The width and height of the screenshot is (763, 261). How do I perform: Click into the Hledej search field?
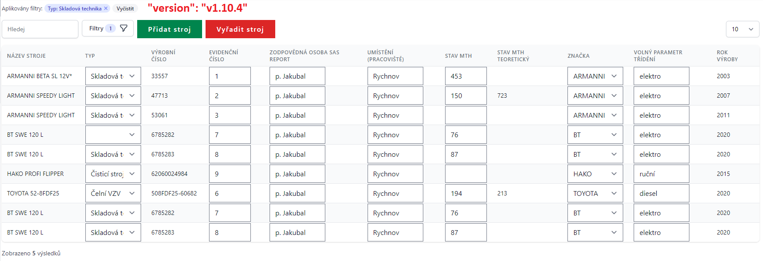[x=40, y=29]
